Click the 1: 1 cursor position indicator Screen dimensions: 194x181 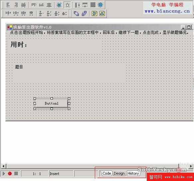click(35, 174)
